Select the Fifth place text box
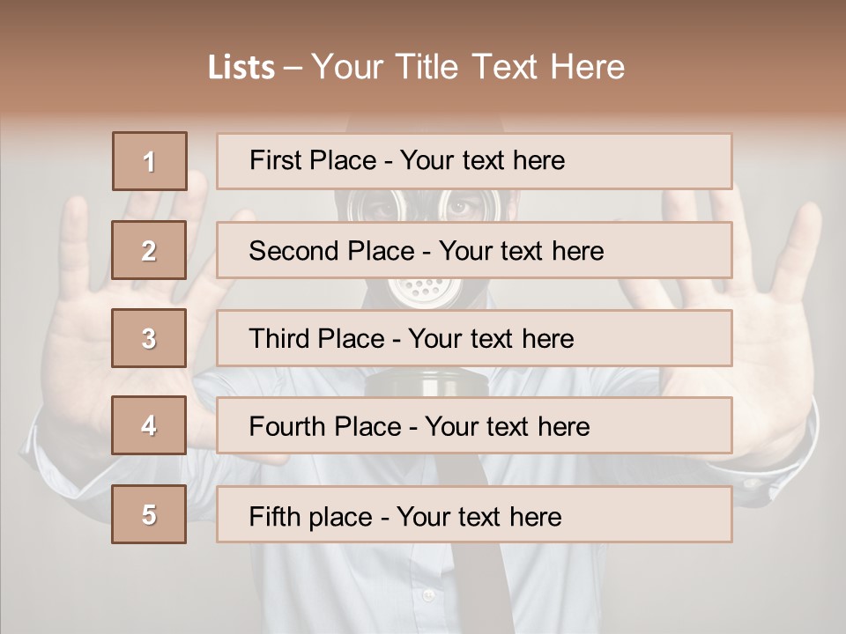 click(x=474, y=514)
